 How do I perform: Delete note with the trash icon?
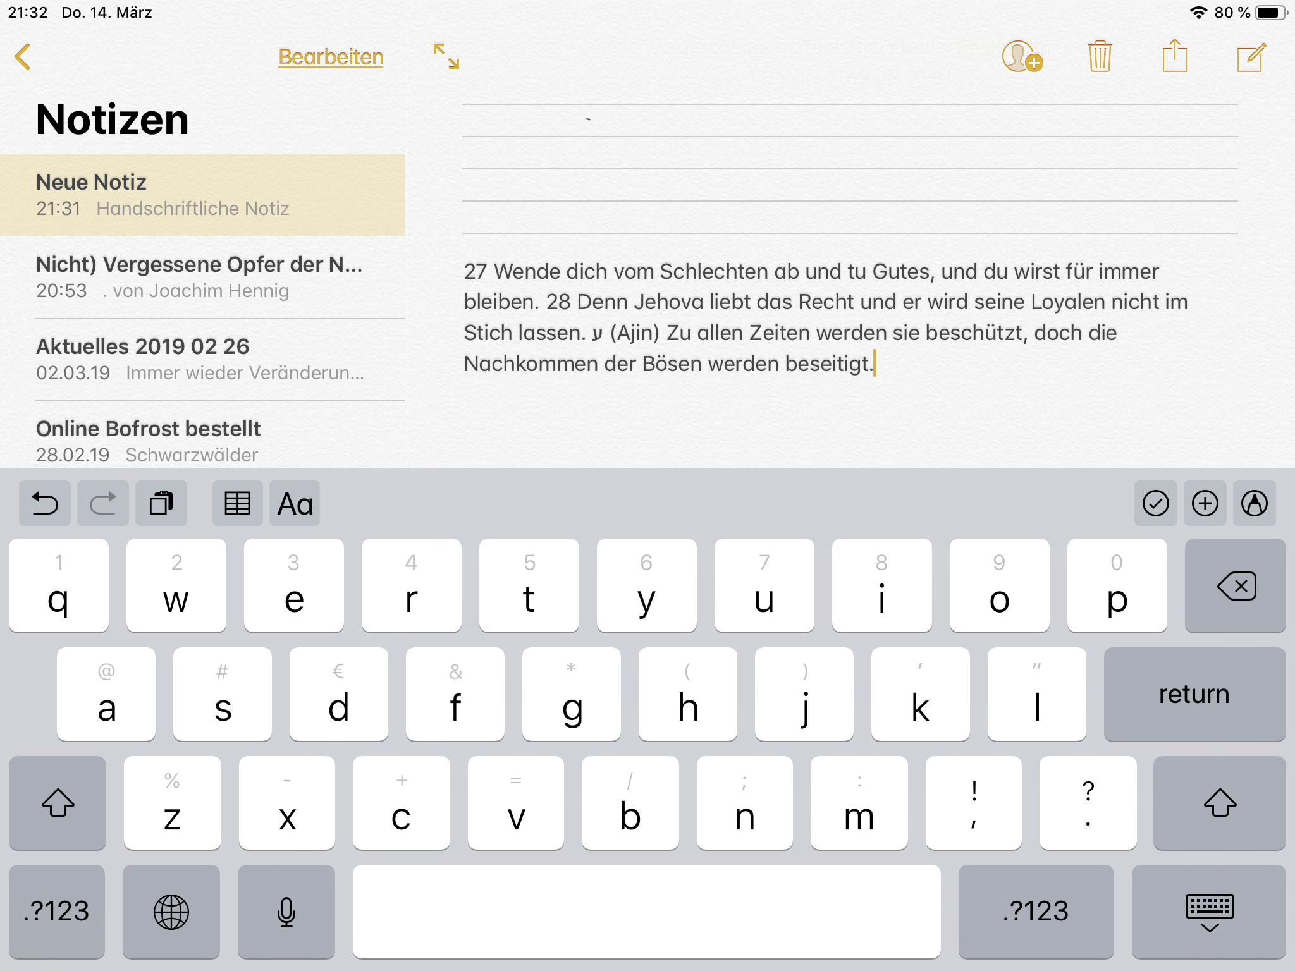(x=1100, y=57)
